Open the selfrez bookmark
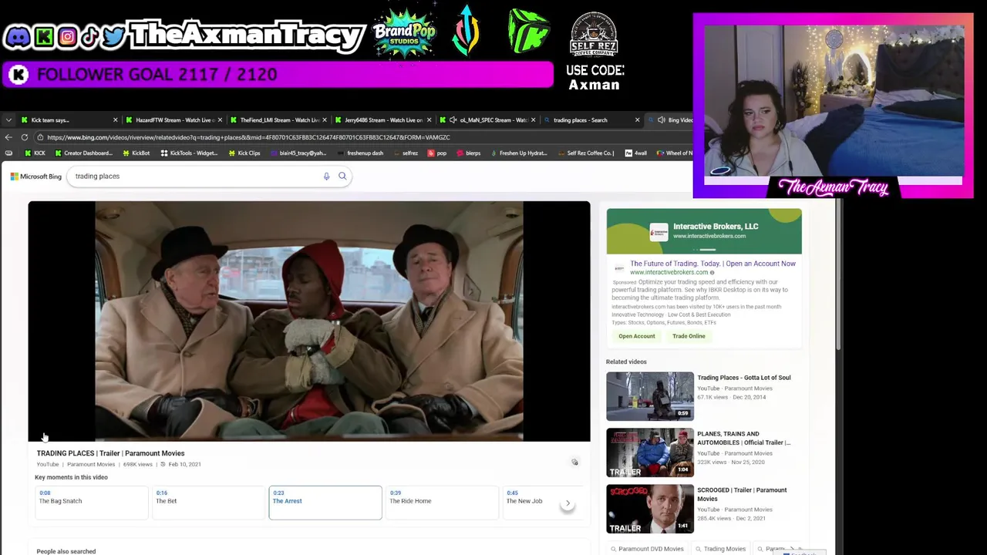Viewport: 987px width, 555px height. [x=406, y=153]
